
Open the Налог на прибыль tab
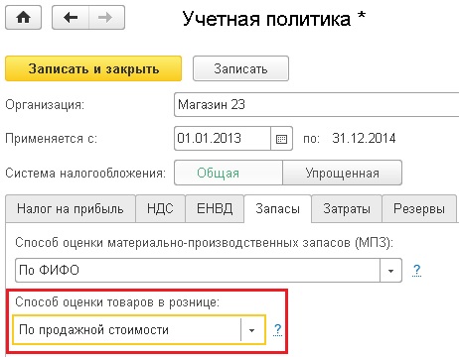(71, 208)
